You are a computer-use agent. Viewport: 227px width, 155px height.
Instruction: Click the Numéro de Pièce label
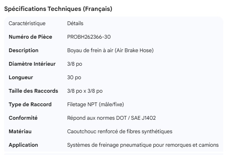pos(30,37)
